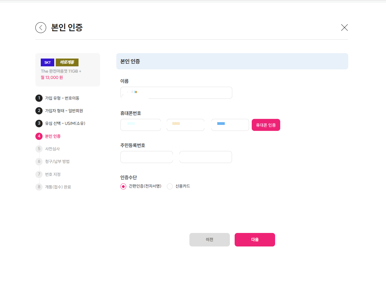Click the 월 13,000 원 price text

coord(52,77)
